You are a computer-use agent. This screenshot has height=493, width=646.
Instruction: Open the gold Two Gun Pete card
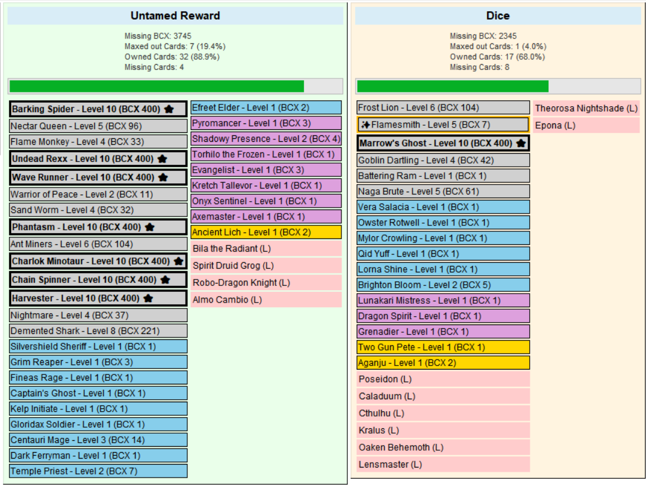pos(443,347)
